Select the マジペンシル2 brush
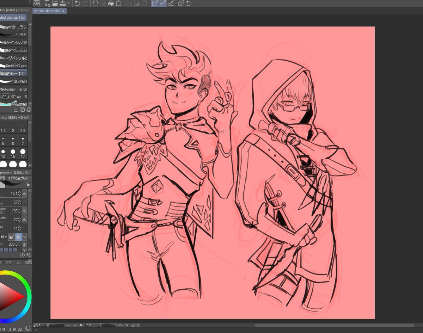This screenshot has width=423, height=333. pyautogui.click(x=14, y=58)
